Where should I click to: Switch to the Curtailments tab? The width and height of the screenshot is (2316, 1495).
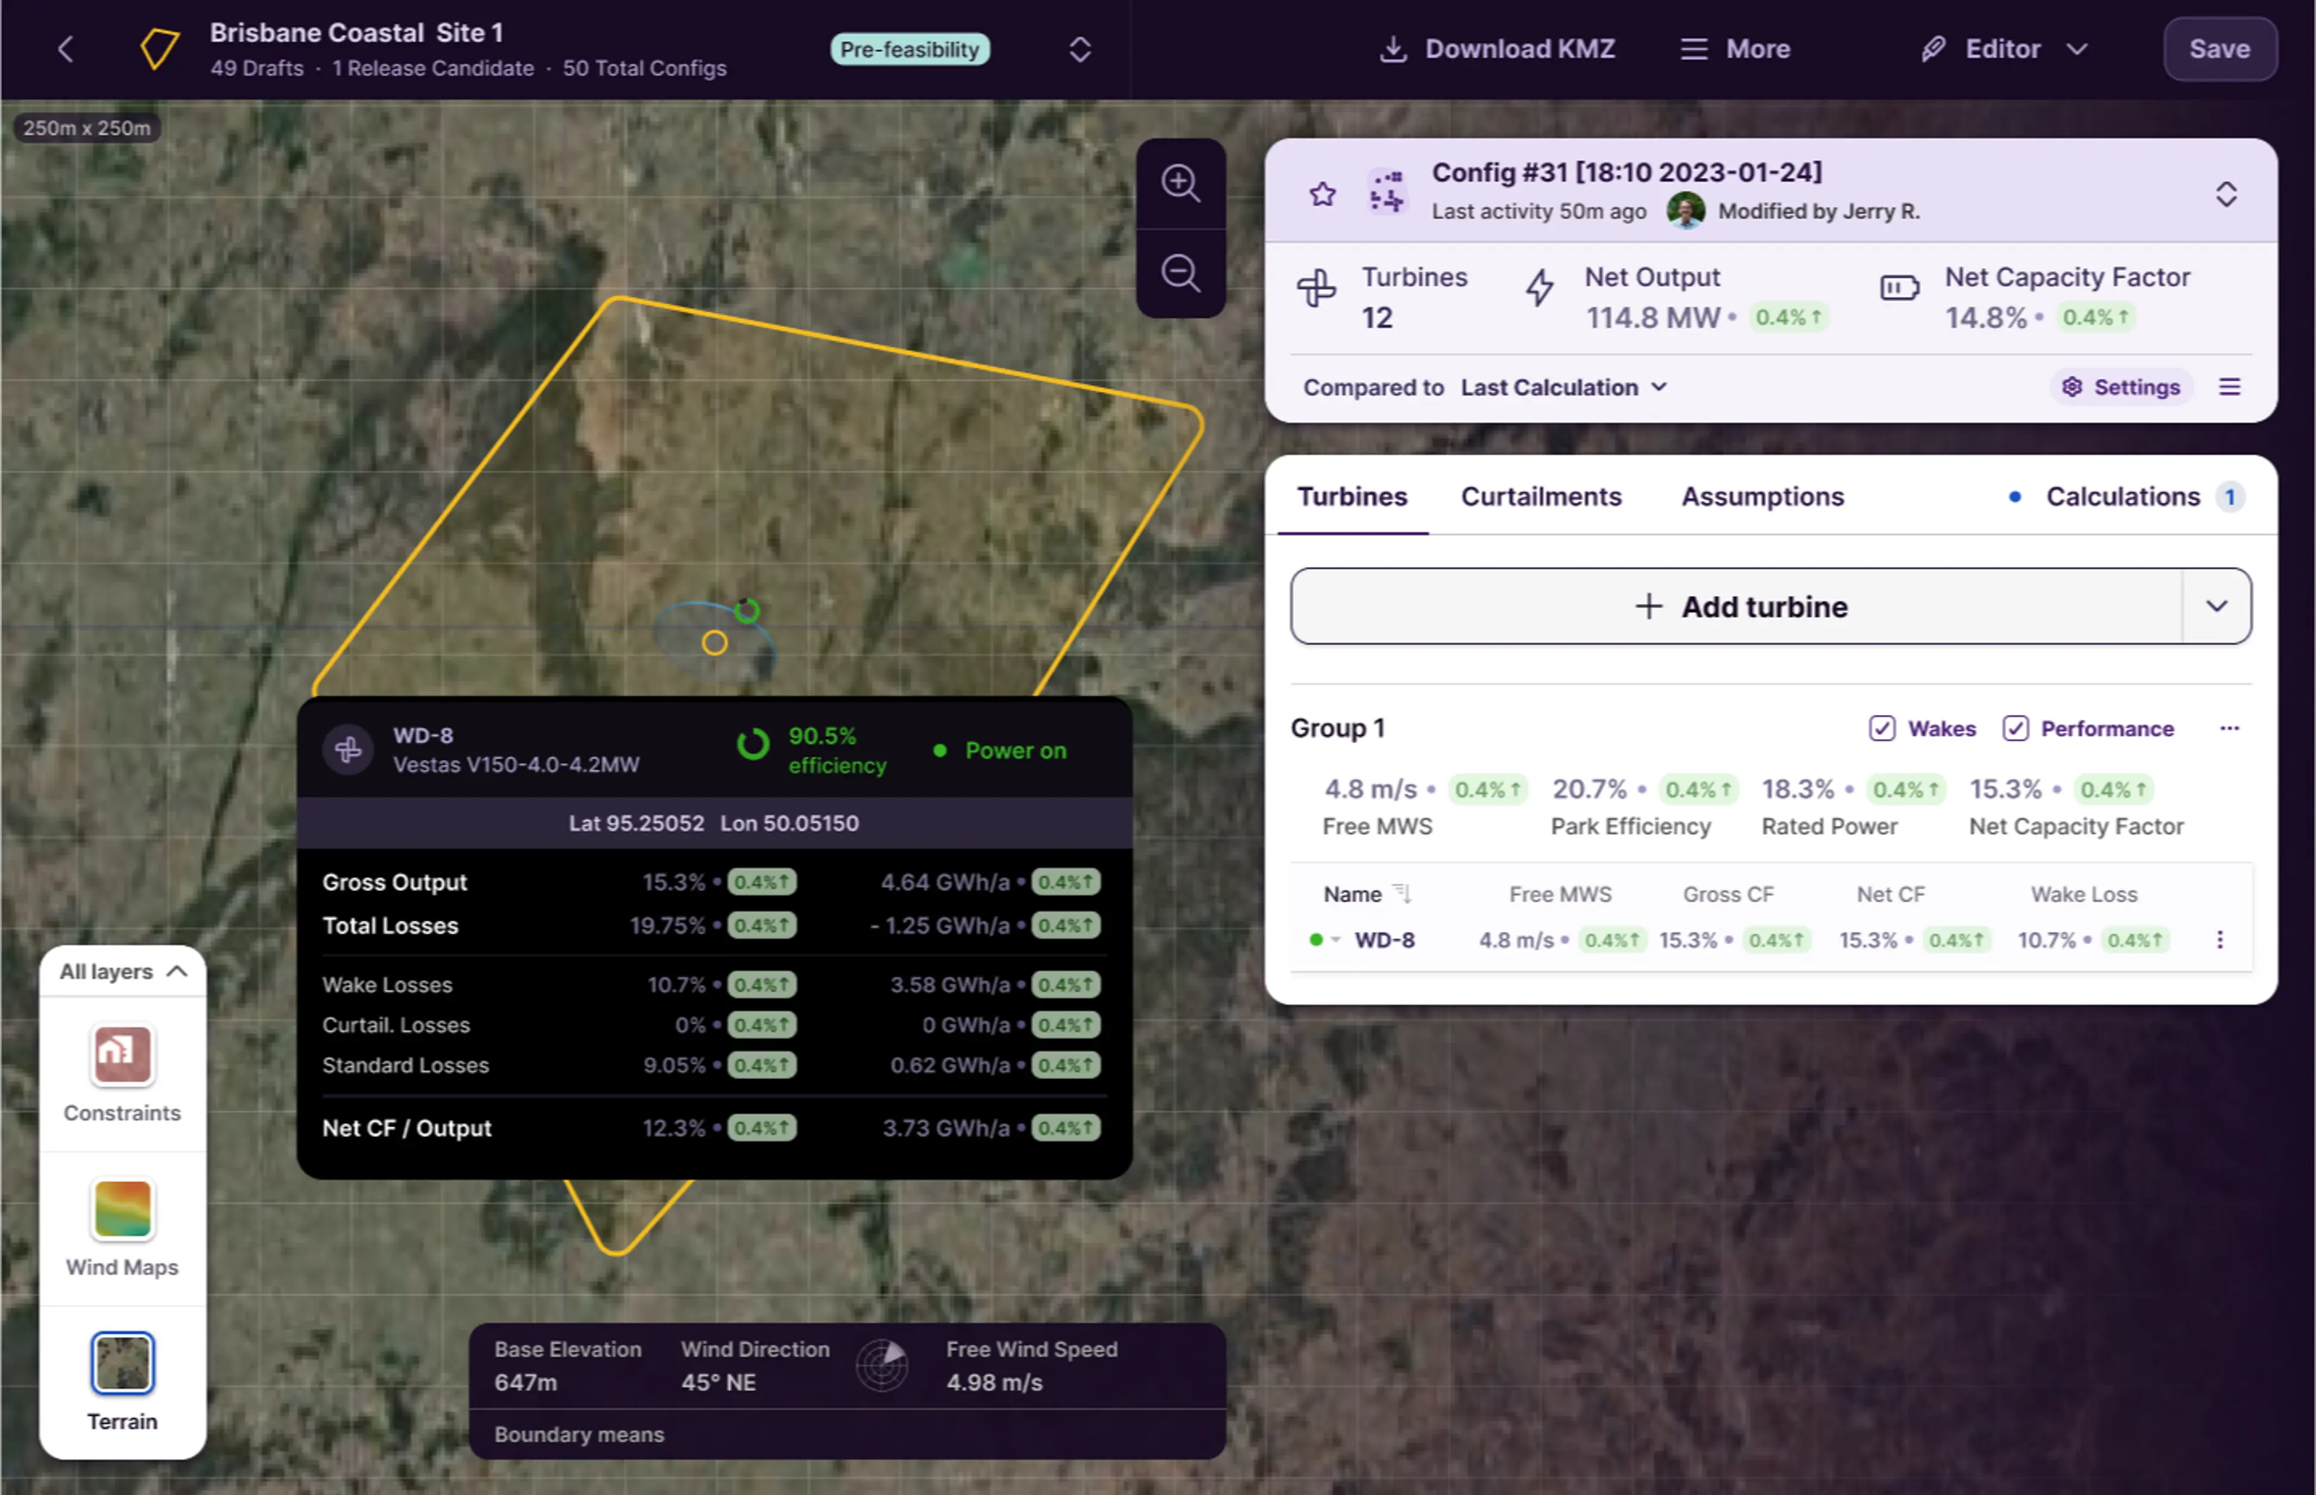tap(1540, 497)
